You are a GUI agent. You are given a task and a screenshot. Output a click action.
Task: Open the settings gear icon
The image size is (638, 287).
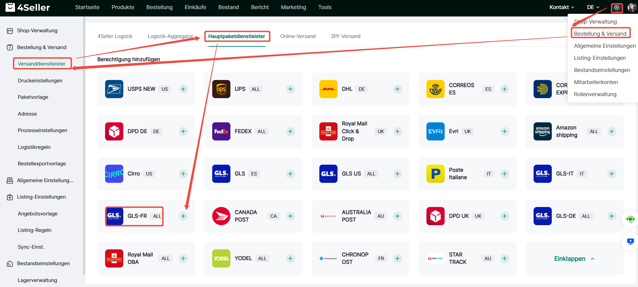pos(617,7)
